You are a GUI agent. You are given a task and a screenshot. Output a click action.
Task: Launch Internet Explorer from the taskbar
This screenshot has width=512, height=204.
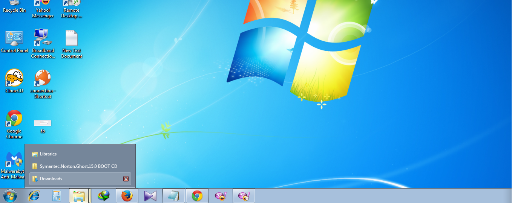click(x=34, y=196)
